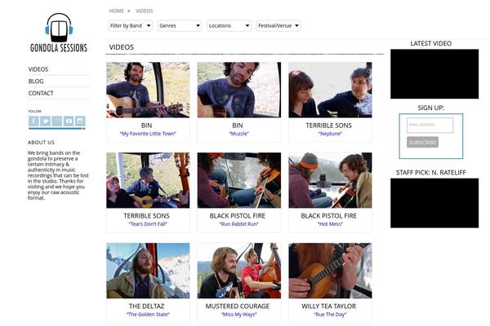The height and width of the screenshot is (326, 490).
Task: Click the Subscribe button
Action: pyautogui.click(x=422, y=142)
